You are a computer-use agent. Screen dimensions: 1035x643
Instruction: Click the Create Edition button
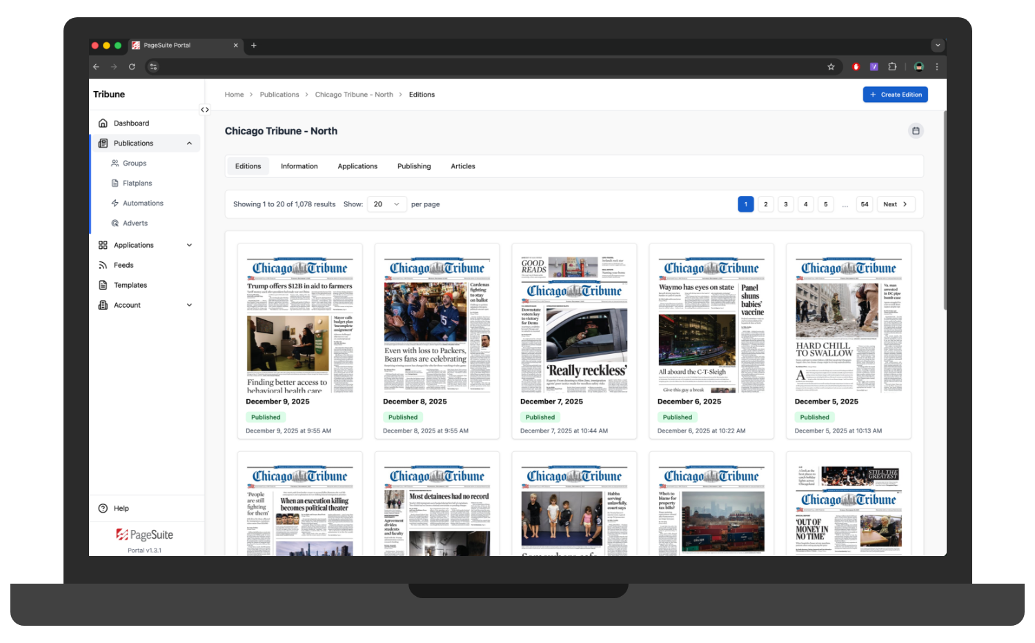(x=895, y=95)
